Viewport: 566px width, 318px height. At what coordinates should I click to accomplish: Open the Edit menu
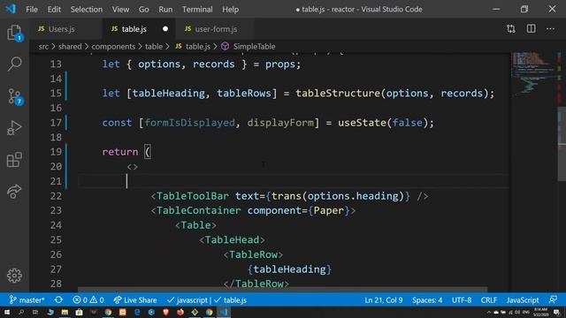(x=54, y=10)
